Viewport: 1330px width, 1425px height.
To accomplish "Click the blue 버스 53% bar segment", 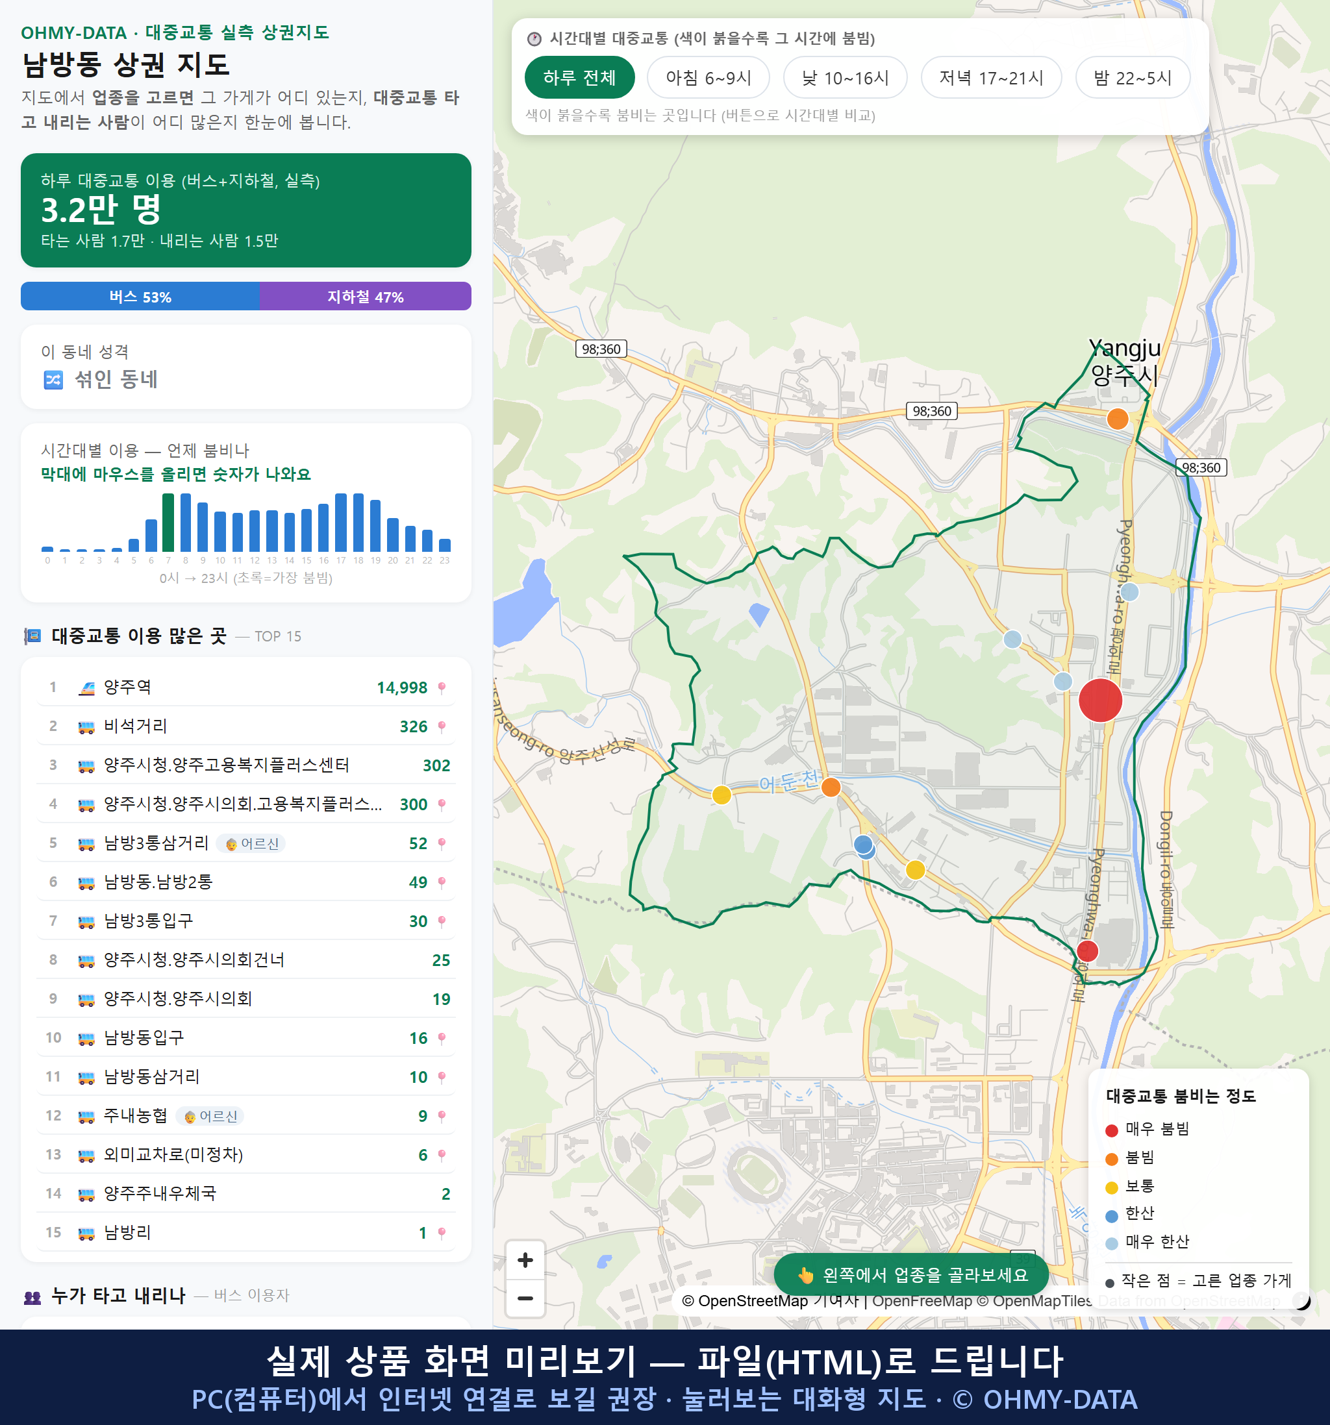I will pyautogui.click(x=140, y=296).
